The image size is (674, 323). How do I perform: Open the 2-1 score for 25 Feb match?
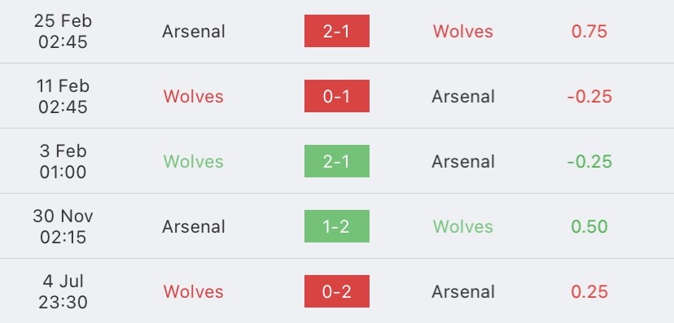[336, 31]
